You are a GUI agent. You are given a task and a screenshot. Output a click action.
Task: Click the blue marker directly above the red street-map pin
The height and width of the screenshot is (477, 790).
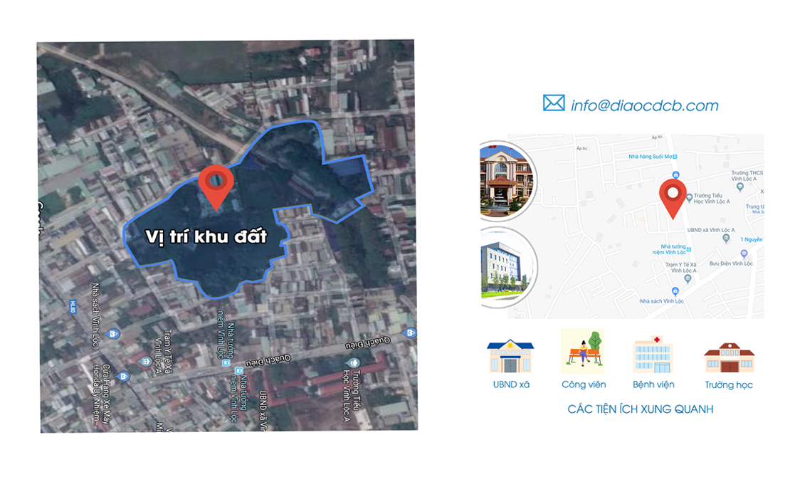point(675,175)
